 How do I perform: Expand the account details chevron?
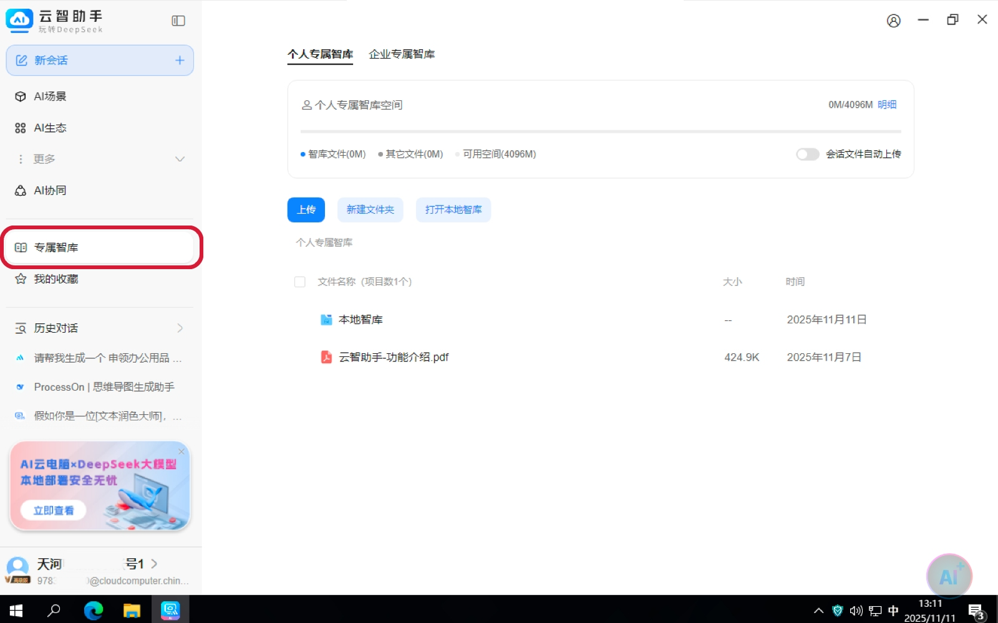coord(154,564)
